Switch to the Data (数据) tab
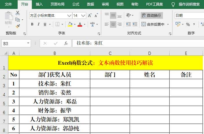The height and width of the screenshot is (134, 204). 90,4
